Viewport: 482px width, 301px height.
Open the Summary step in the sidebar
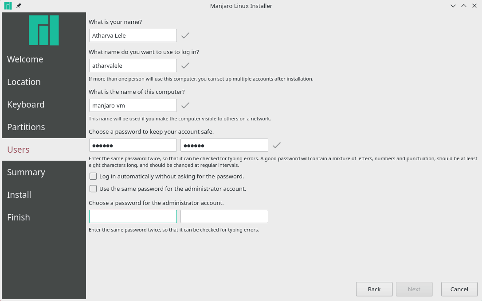(26, 172)
